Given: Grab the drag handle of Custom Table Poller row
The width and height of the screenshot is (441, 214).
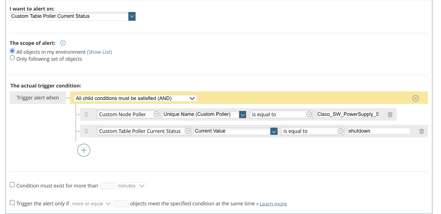Looking at the screenshot, I should [x=86, y=131].
